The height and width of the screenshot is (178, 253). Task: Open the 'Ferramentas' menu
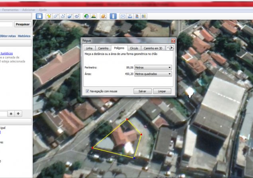point(10,10)
